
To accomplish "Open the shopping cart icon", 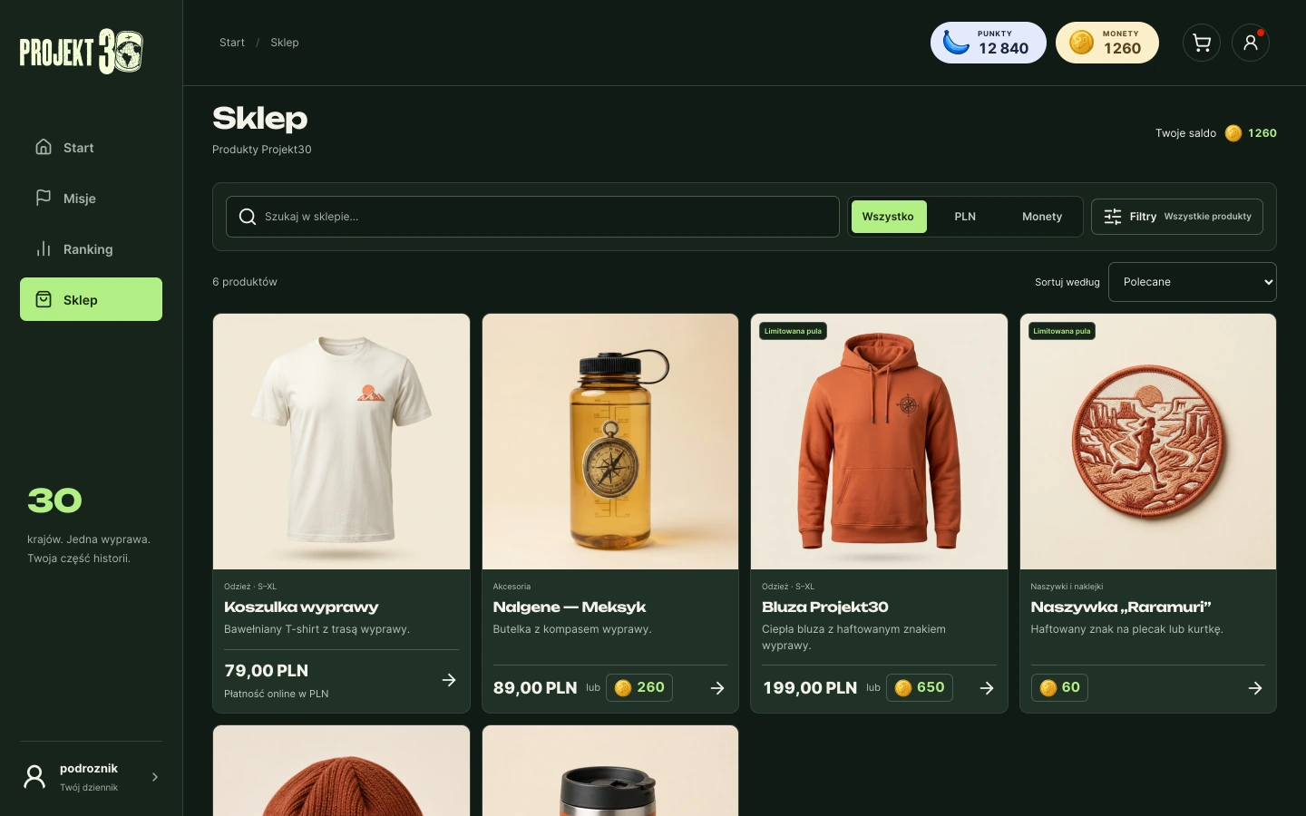I will 1202,43.
